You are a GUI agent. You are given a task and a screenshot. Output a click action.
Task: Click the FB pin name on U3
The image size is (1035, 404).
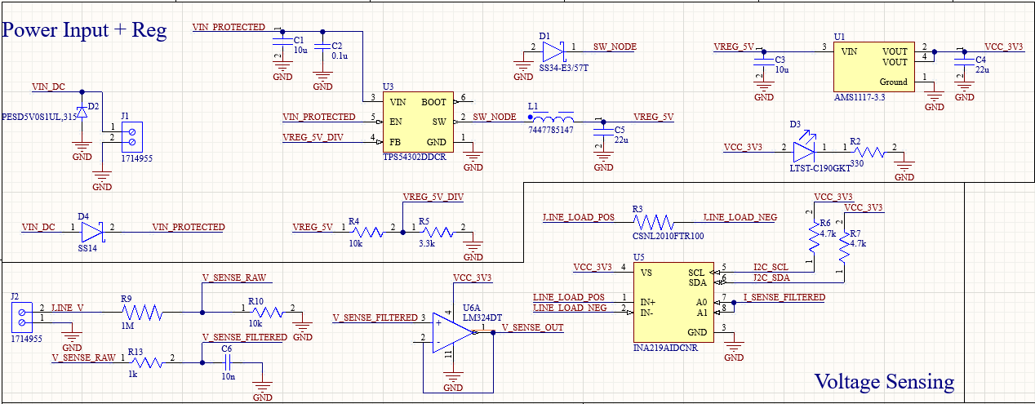pyautogui.click(x=395, y=141)
